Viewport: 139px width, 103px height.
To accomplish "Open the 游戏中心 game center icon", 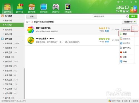I will 56,8.
